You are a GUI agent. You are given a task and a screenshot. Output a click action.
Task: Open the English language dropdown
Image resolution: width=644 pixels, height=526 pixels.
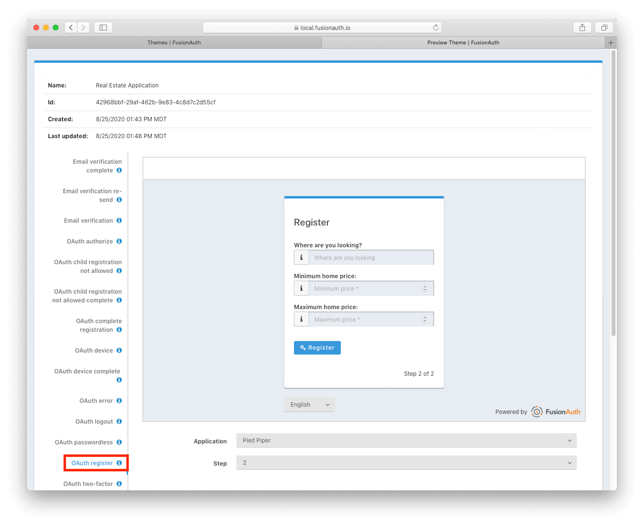pyautogui.click(x=309, y=405)
